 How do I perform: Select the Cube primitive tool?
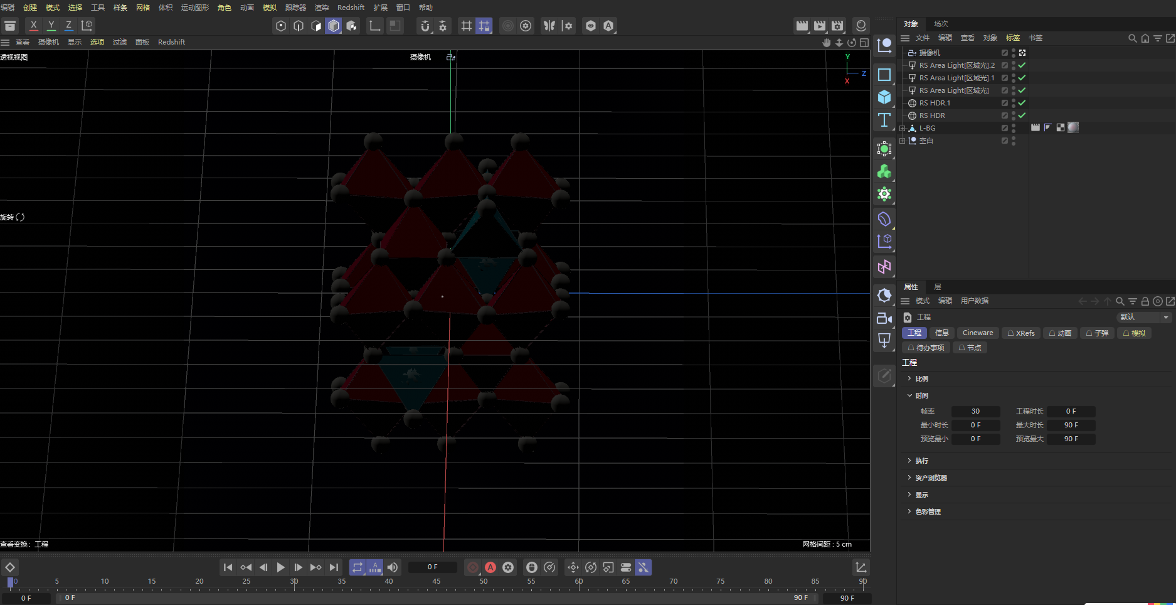884,97
